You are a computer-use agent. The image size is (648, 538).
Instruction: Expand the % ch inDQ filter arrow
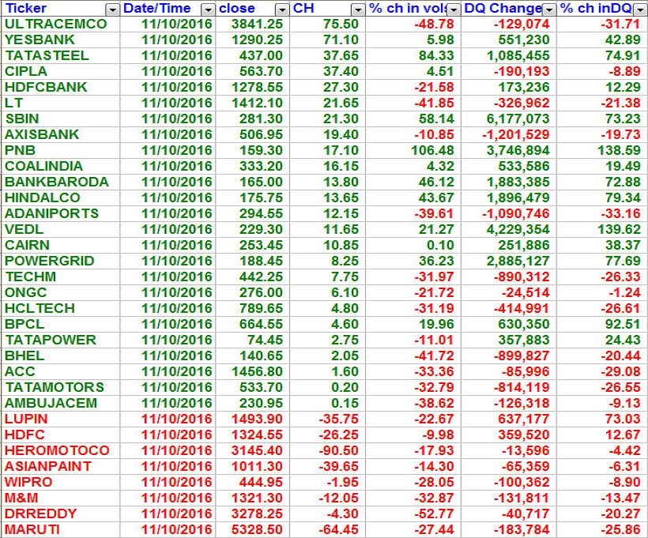click(x=639, y=9)
